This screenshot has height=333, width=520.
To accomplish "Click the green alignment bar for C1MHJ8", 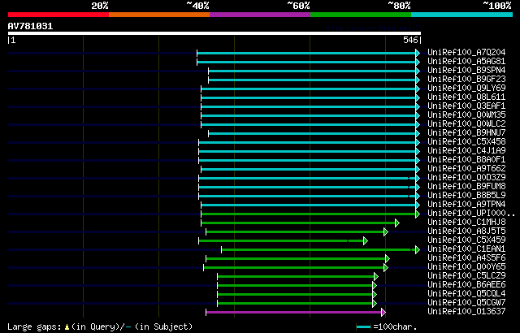I will 298,223.
